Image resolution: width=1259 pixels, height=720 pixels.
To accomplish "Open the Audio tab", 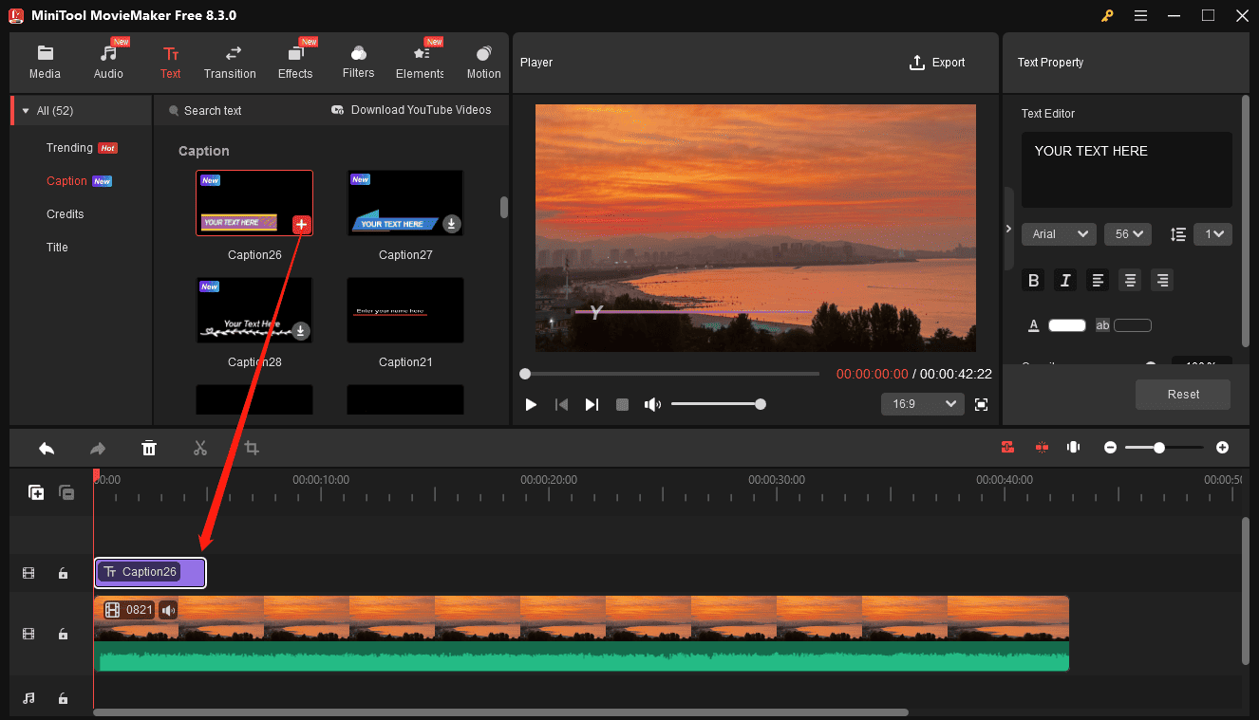I will 108,63.
